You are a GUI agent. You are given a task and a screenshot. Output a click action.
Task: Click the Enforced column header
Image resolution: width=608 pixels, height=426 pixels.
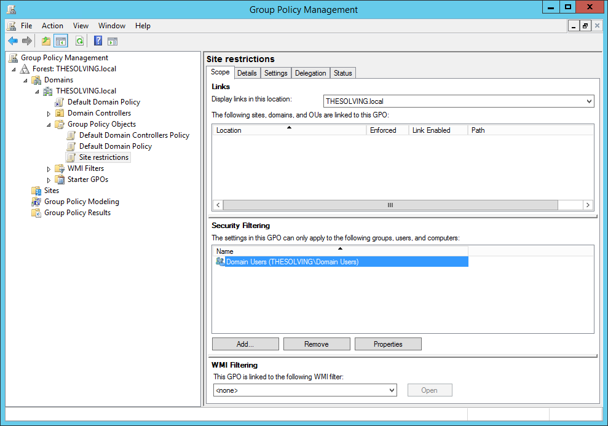(x=387, y=130)
